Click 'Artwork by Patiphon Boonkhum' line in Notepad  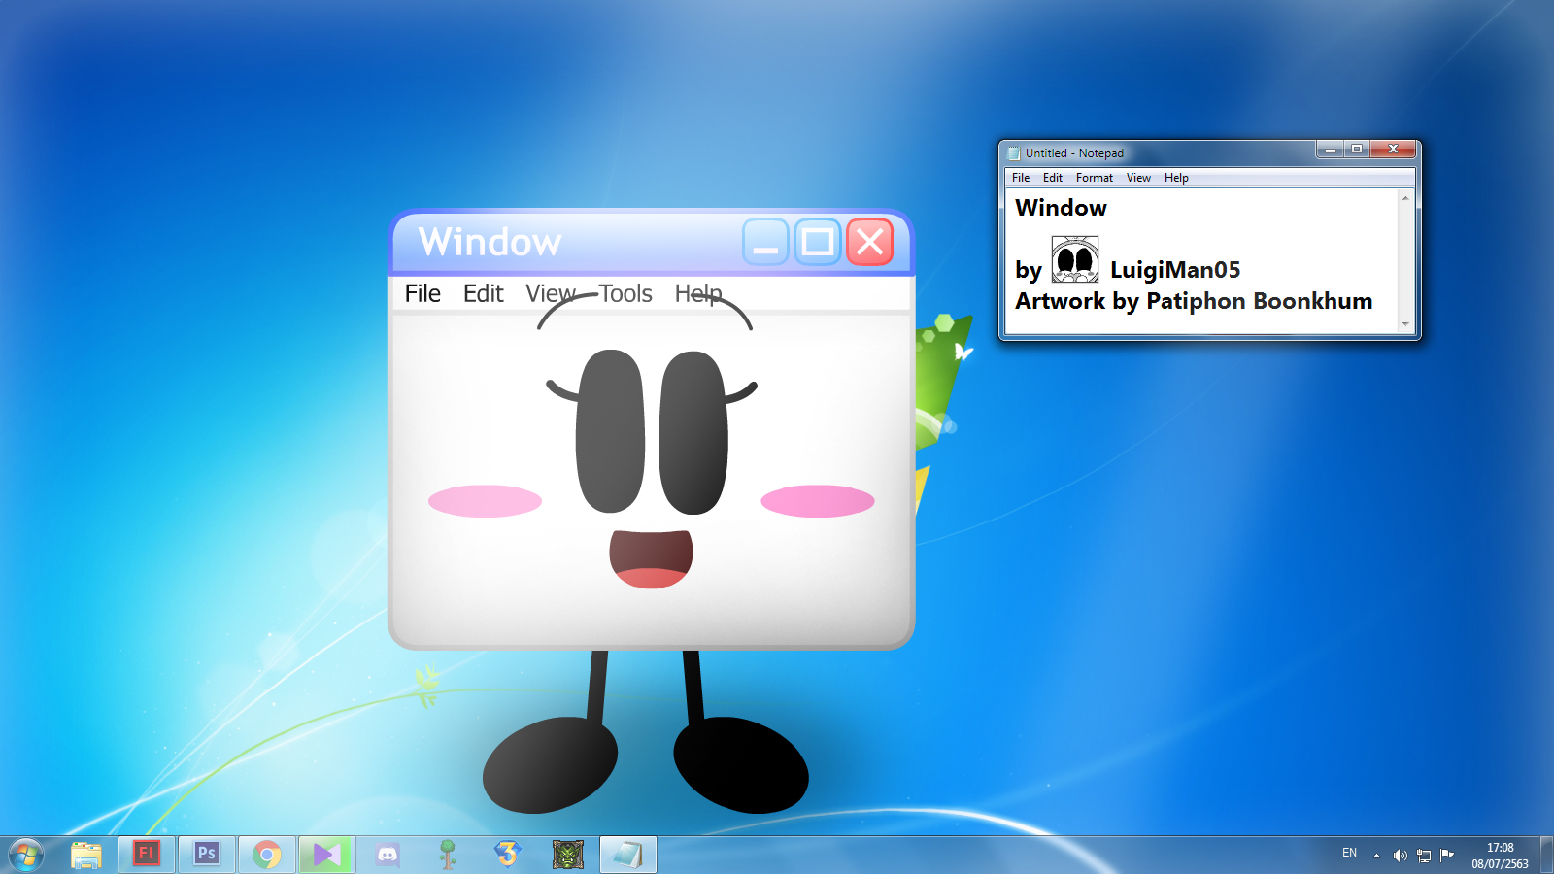click(1194, 301)
